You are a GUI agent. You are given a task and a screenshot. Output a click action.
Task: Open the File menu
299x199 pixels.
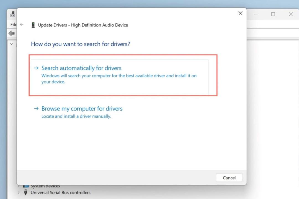[13, 24]
